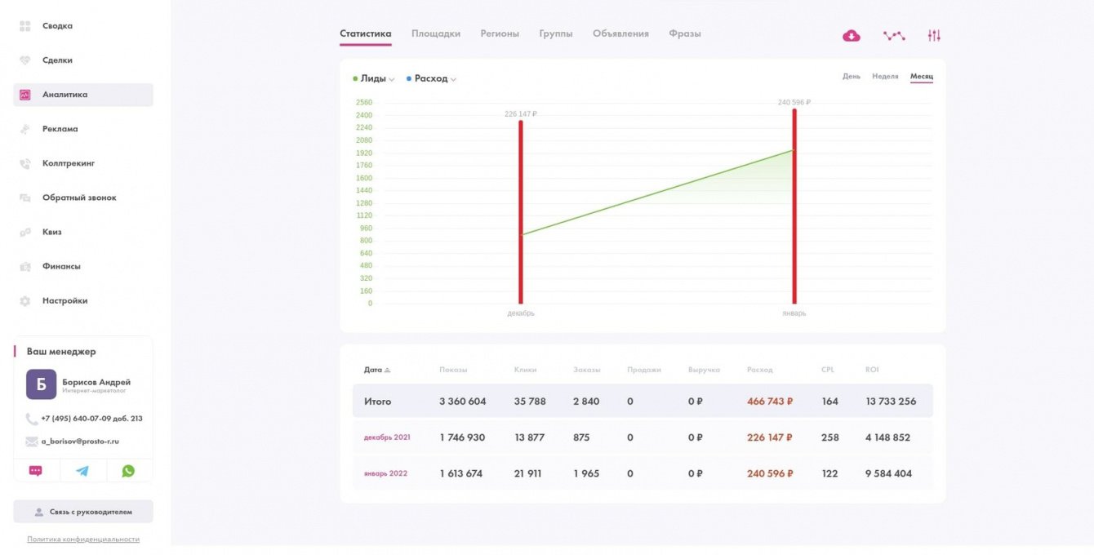
Task: Open WhatsApp chat with manager
Action: pyautogui.click(x=128, y=471)
